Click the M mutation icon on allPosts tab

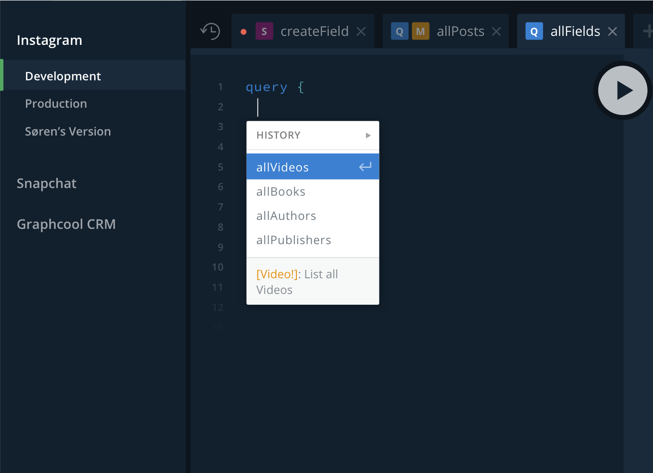tap(420, 31)
